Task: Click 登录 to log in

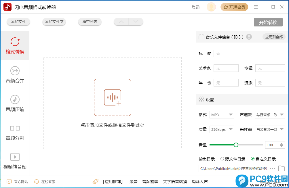Action: coord(196,7)
